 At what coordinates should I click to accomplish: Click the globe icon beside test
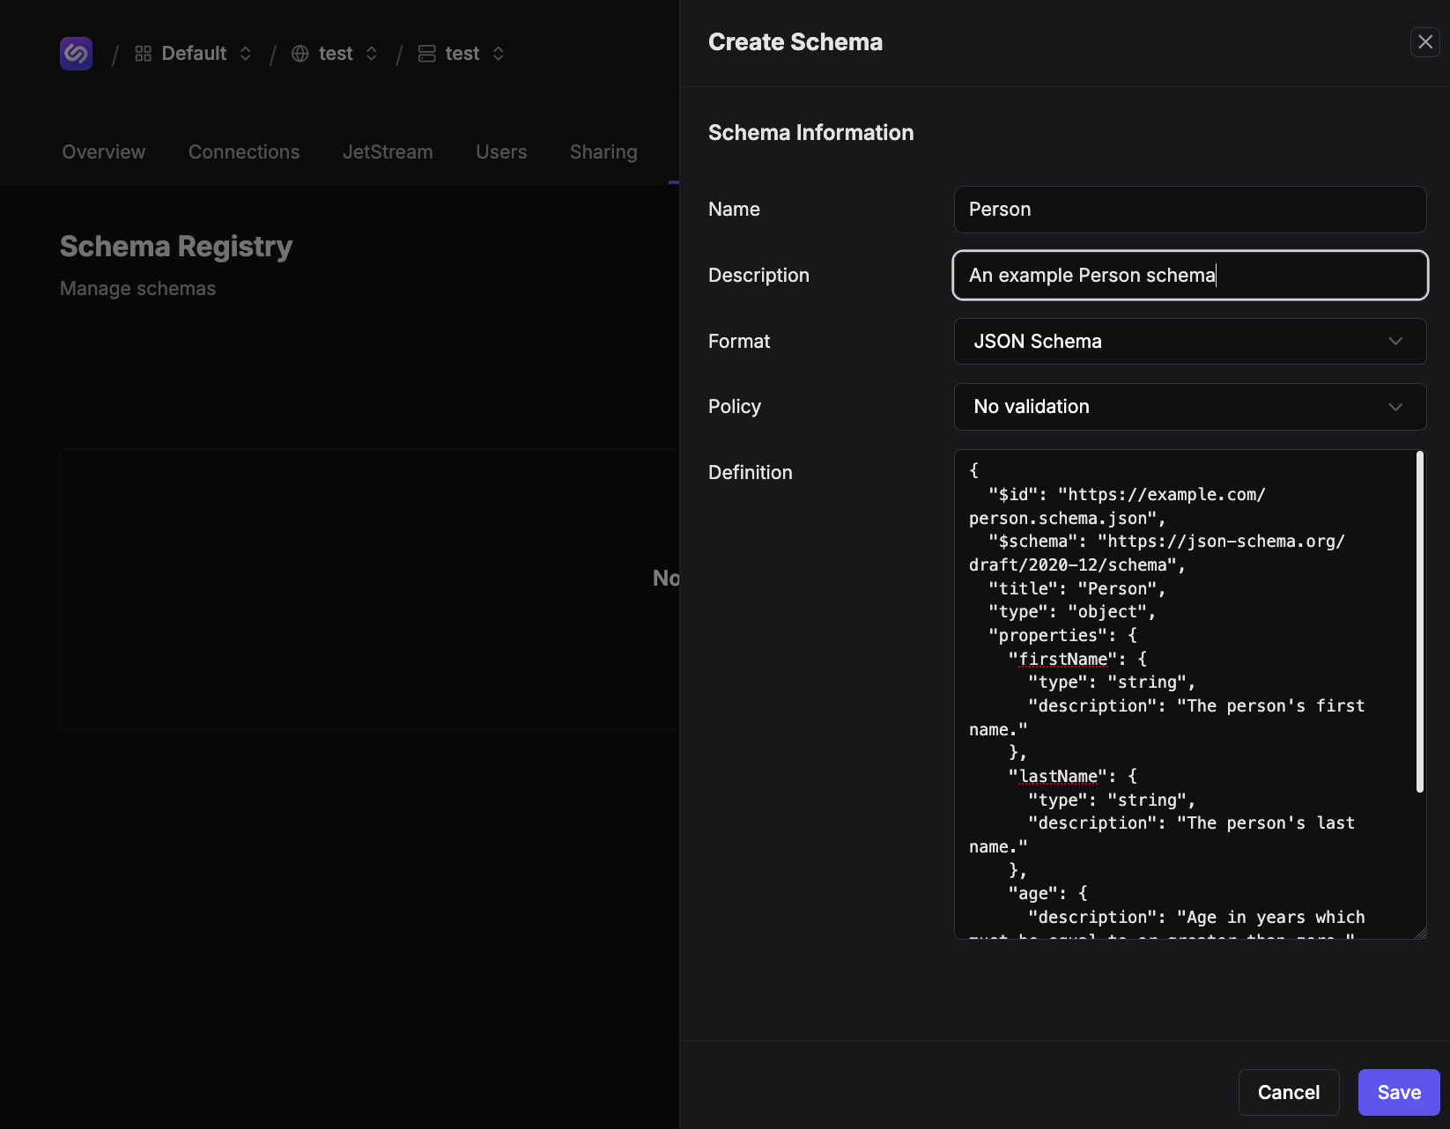(x=300, y=54)
